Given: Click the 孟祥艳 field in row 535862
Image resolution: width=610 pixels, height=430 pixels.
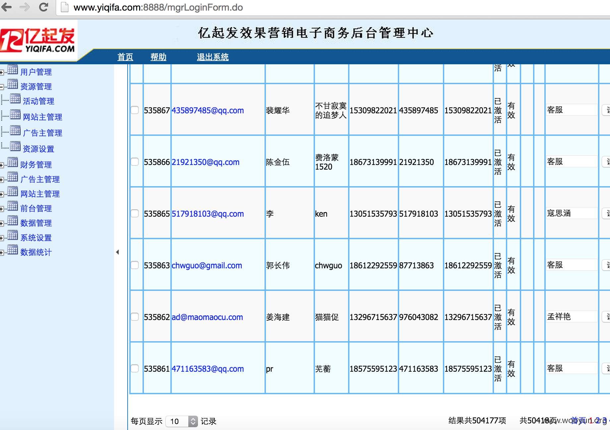Looking at the screenshot, I should pyautogui.click(x=572, y=316).
